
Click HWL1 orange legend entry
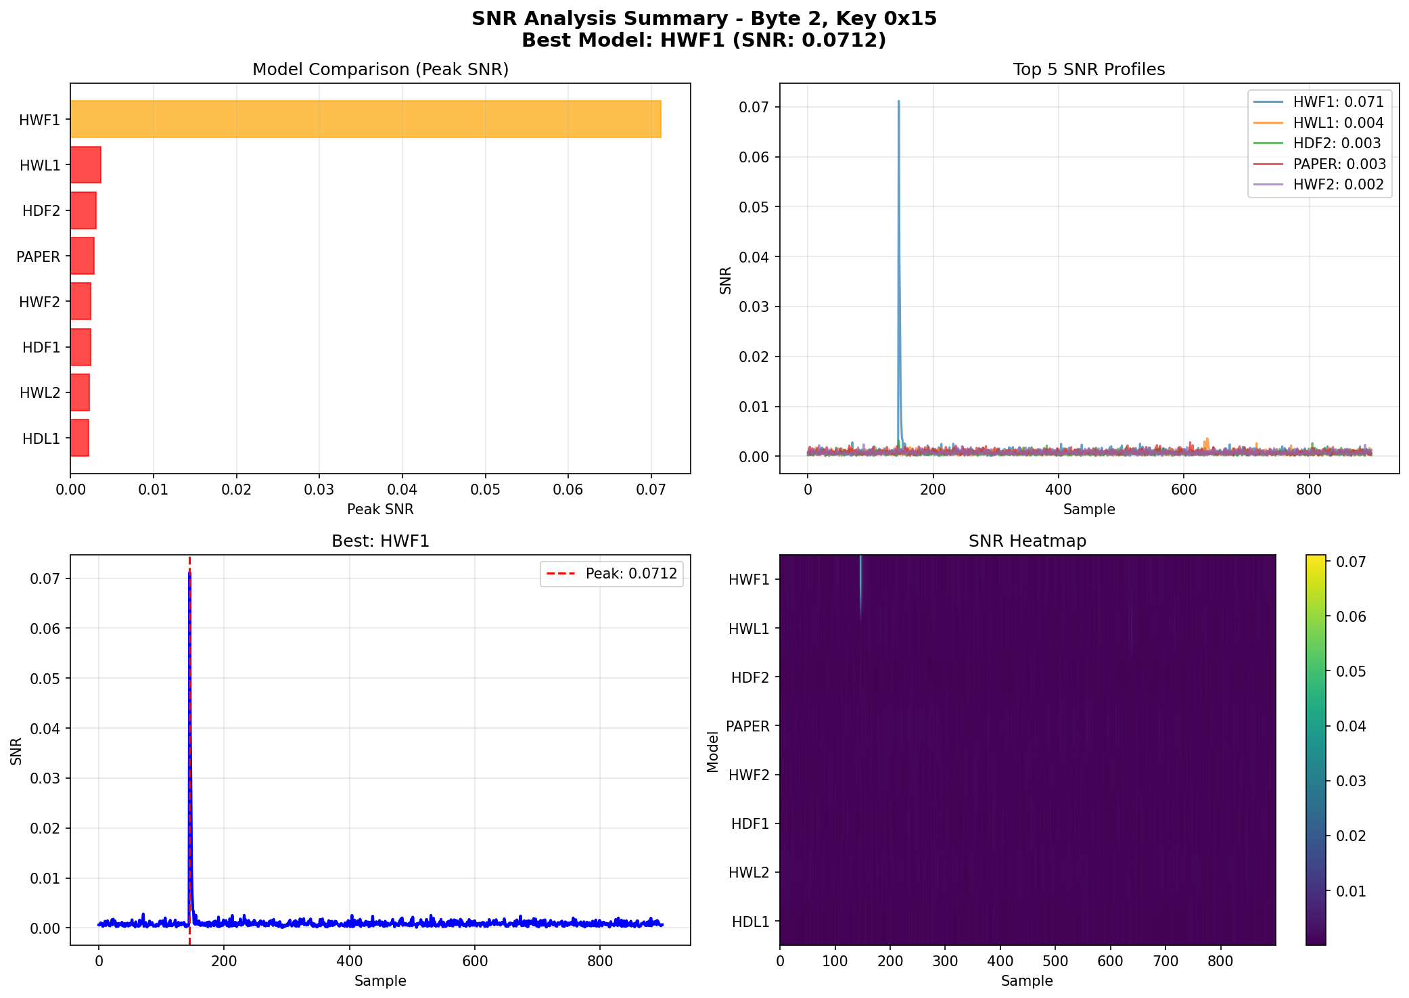click(x=1338, y=122)
